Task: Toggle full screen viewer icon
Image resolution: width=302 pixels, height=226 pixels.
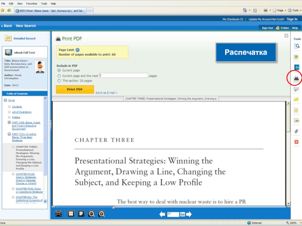Action: pyautogui.click(x=59, y=214)
